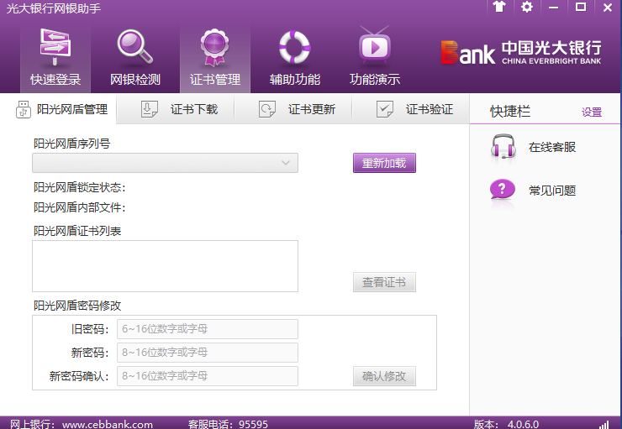
Task: Click the 重新加载 button
Action: (384, 163)
